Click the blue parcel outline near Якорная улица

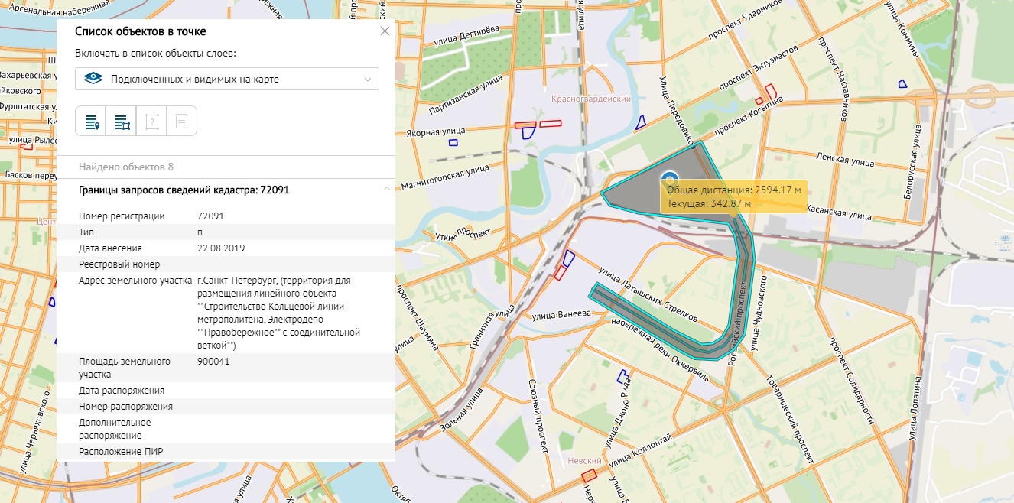click(453, 142)
